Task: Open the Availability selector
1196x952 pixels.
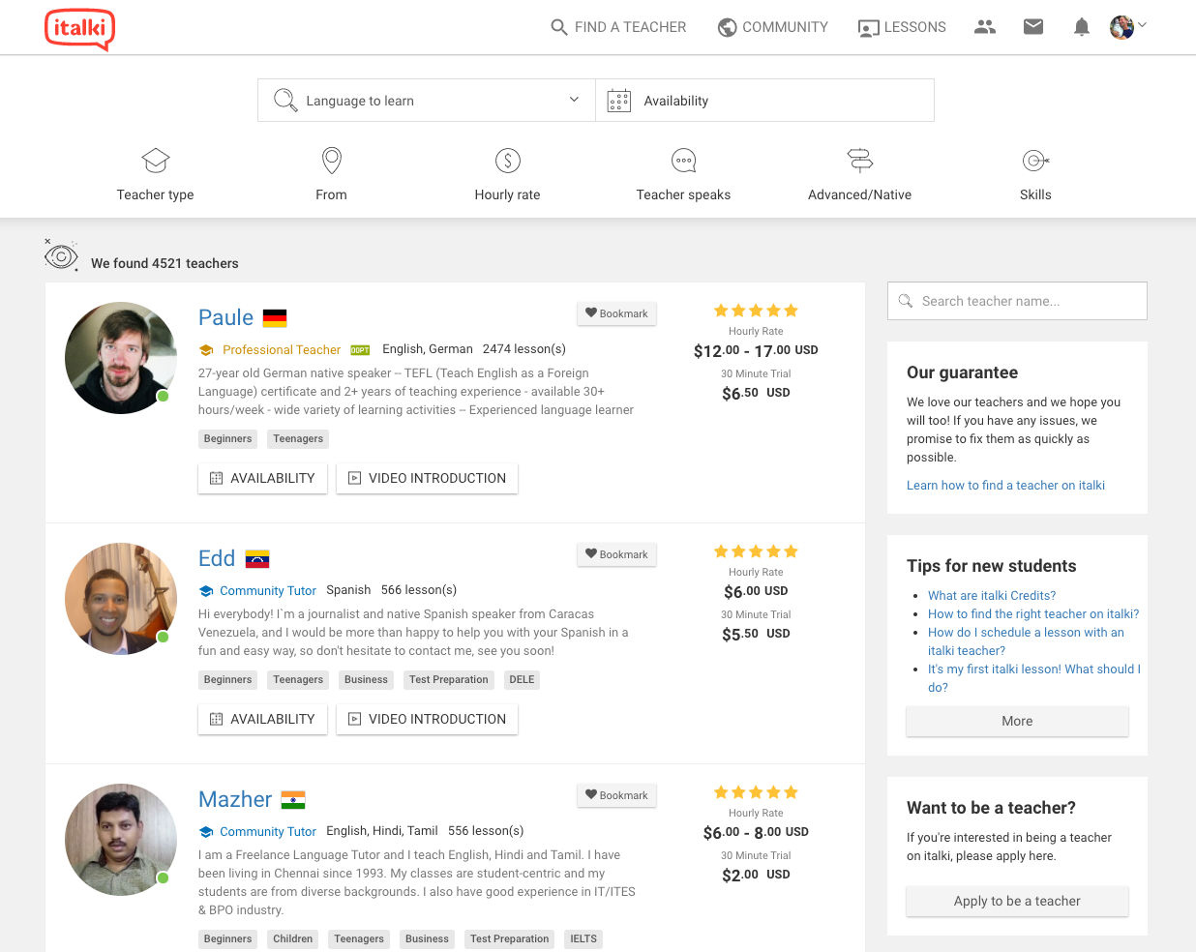Action: point(764,101)
